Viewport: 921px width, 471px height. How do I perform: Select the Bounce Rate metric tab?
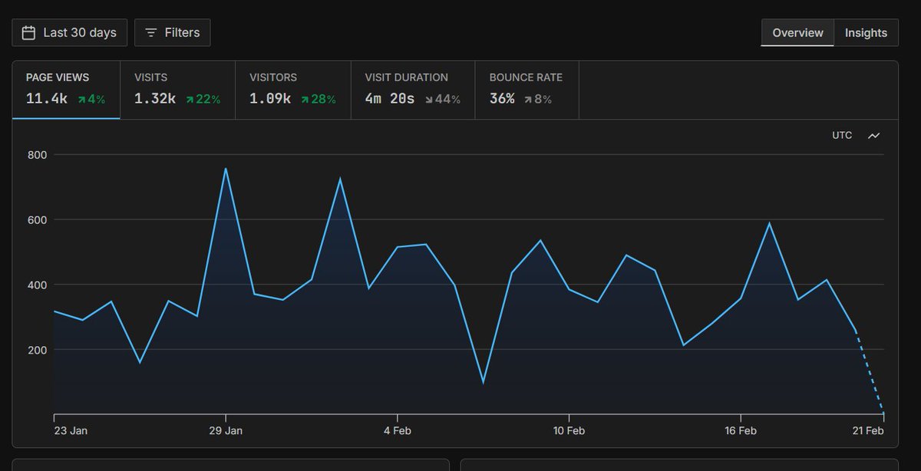pos(527,90)
